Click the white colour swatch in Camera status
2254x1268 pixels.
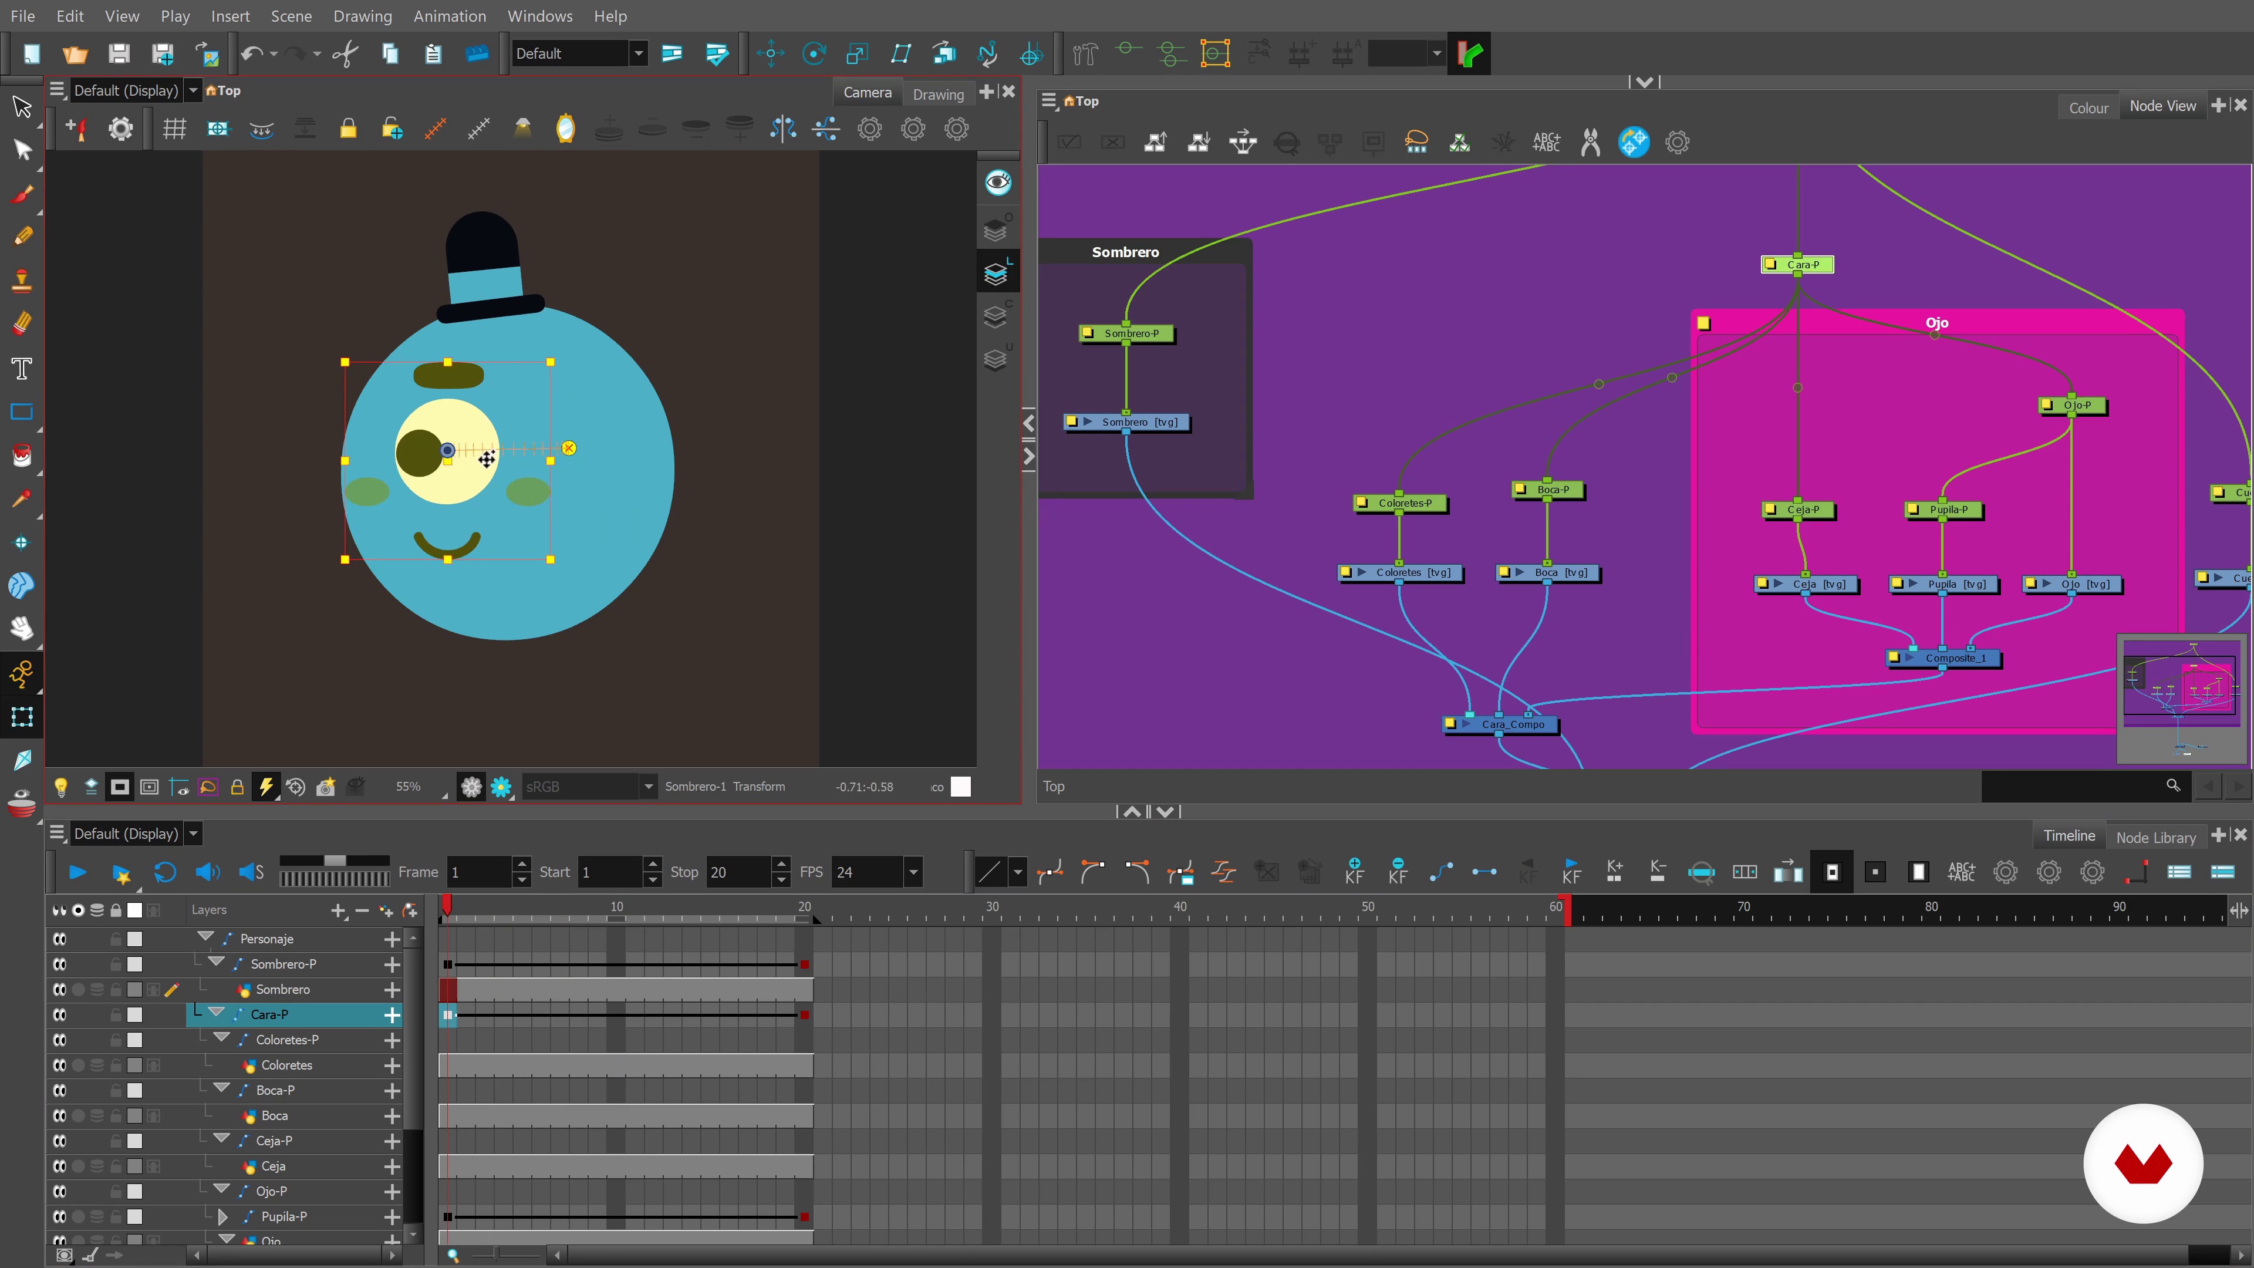point(961,787)
